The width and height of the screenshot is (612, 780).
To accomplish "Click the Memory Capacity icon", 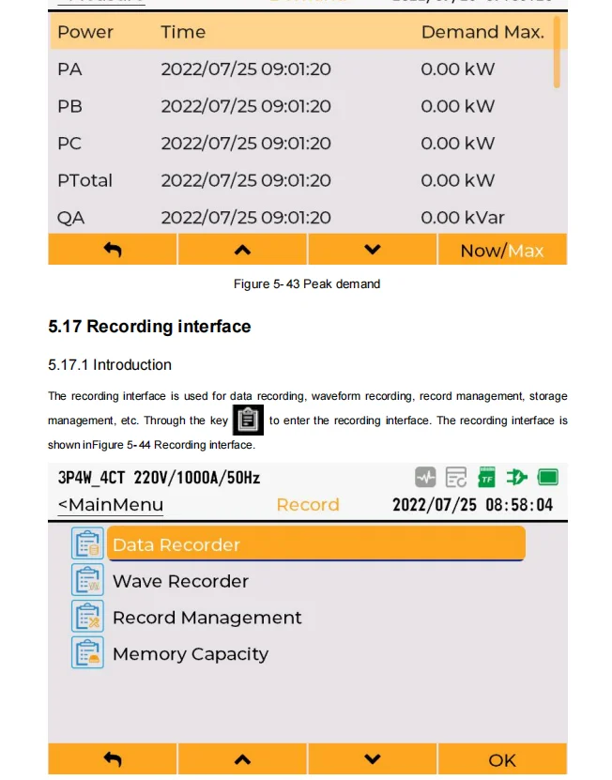I will tap(87, 652).
